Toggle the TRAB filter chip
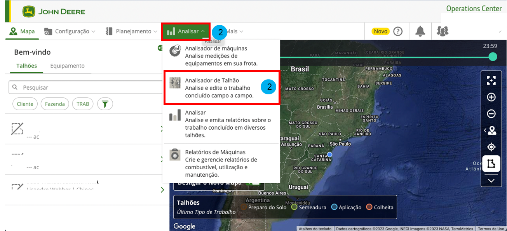This screenshot has height=231, width=507. [x=83, y=104]
